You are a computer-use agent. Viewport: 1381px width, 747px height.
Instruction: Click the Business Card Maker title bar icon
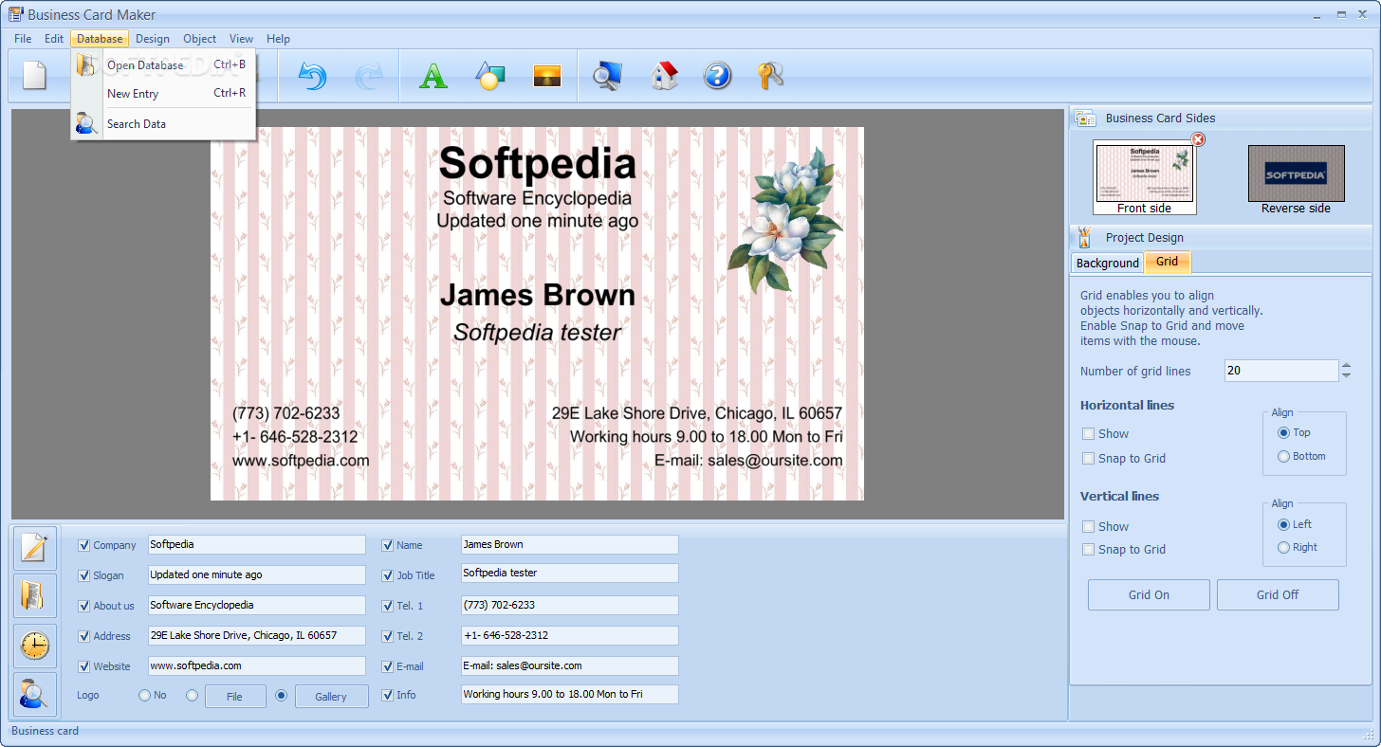coord(15,14)
